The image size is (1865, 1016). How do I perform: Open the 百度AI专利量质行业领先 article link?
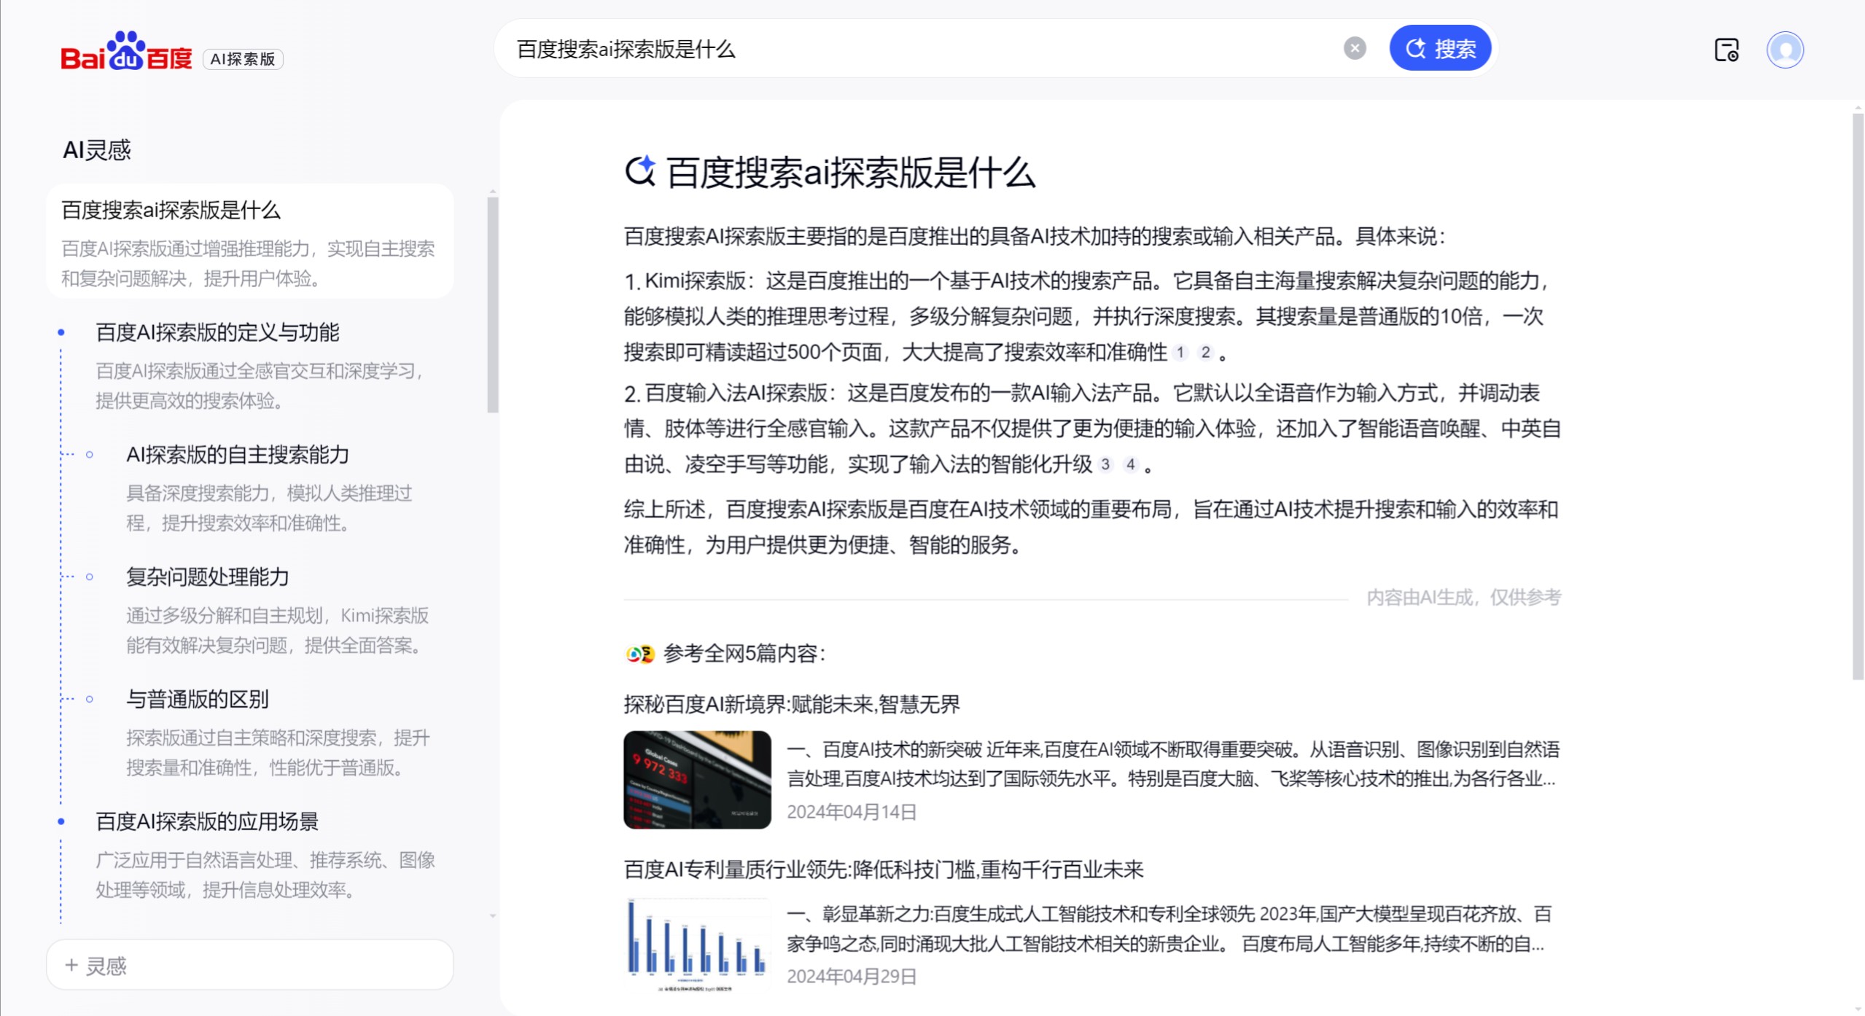click(884, 870)
